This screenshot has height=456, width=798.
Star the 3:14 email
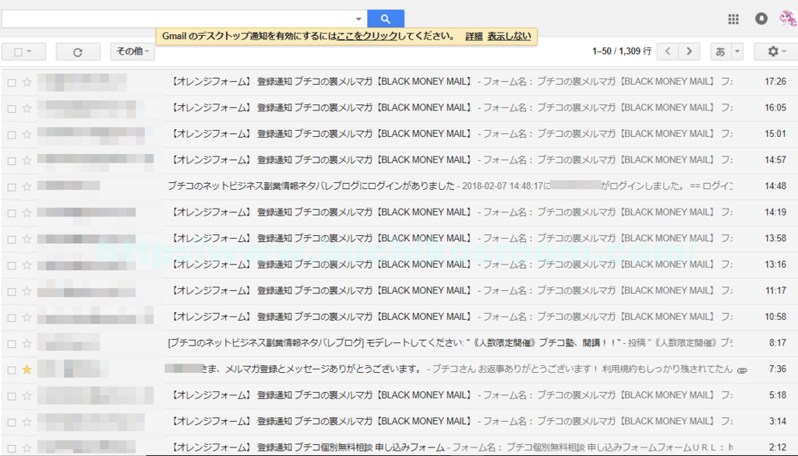(x=27, y=422)
